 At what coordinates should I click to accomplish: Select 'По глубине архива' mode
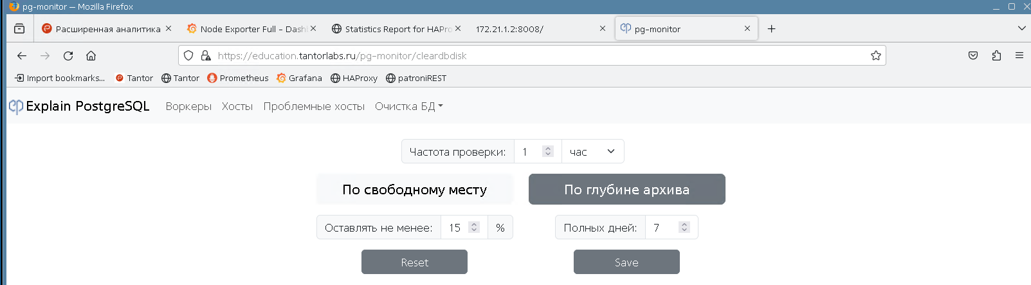click(626, 190)
